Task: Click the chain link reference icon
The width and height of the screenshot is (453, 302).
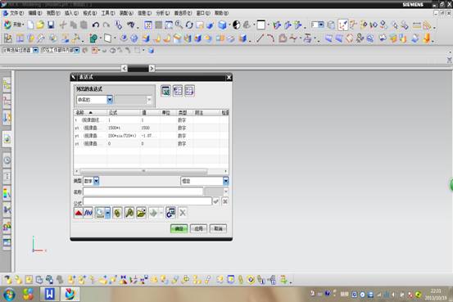Action: point(117,213)
